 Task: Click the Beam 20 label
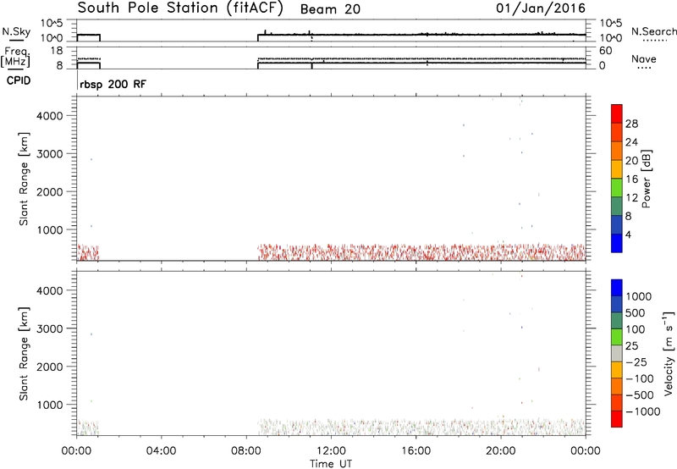(x=330, y=9)
